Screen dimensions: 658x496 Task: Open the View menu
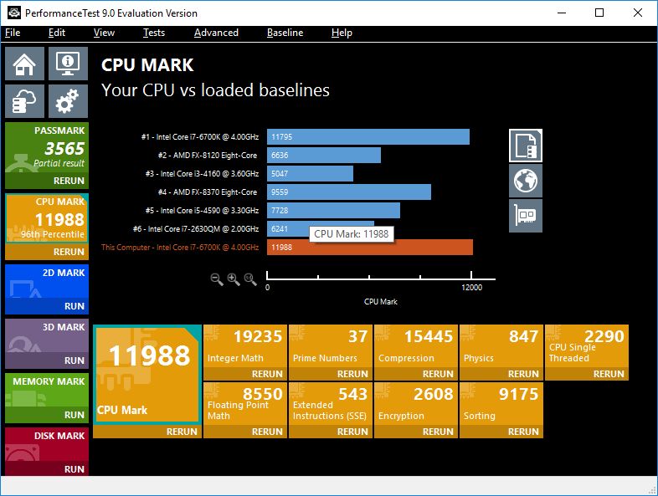104,33
